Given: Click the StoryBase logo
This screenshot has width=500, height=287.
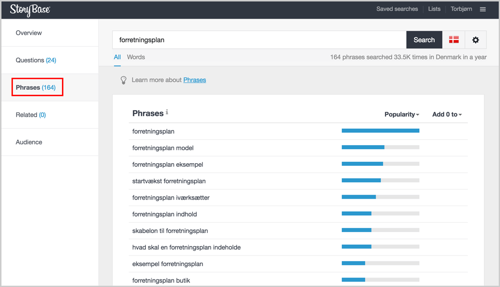Looking at the screenshot, I should (x=30, y=9).
